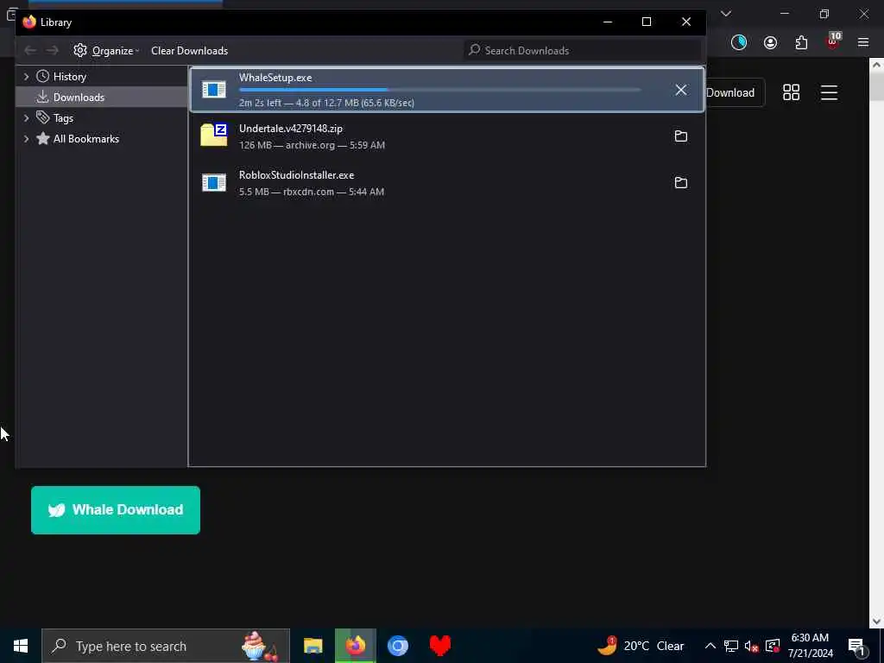Switch to Firefox in the taskbar
Screen dimensions: 884x663
coord(355,646)
